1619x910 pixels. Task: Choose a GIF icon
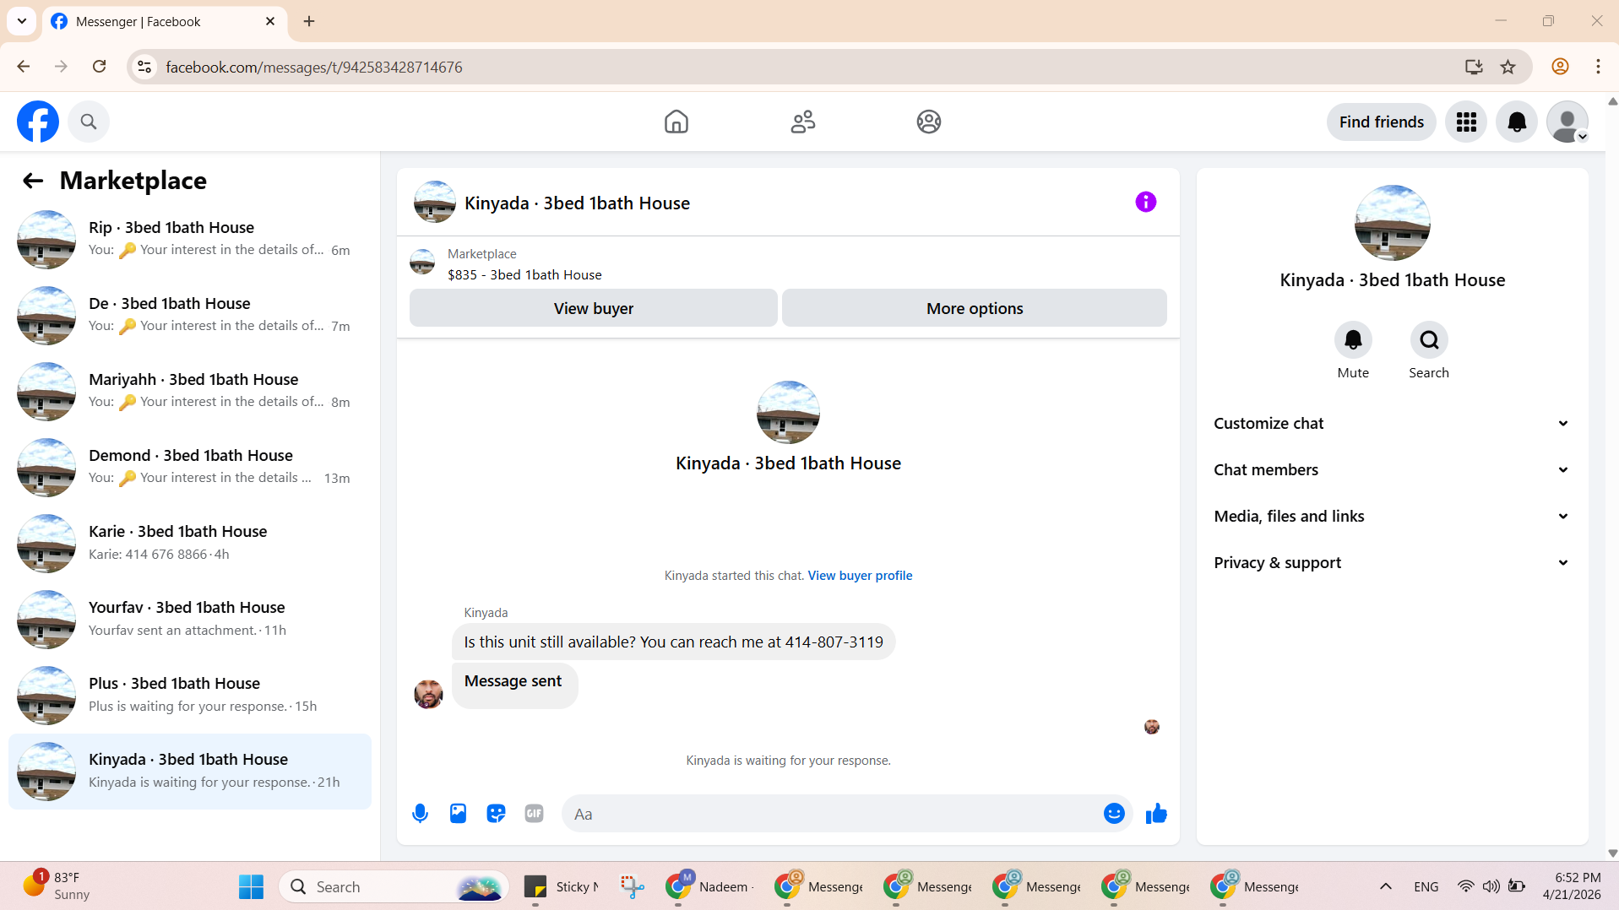534,814
